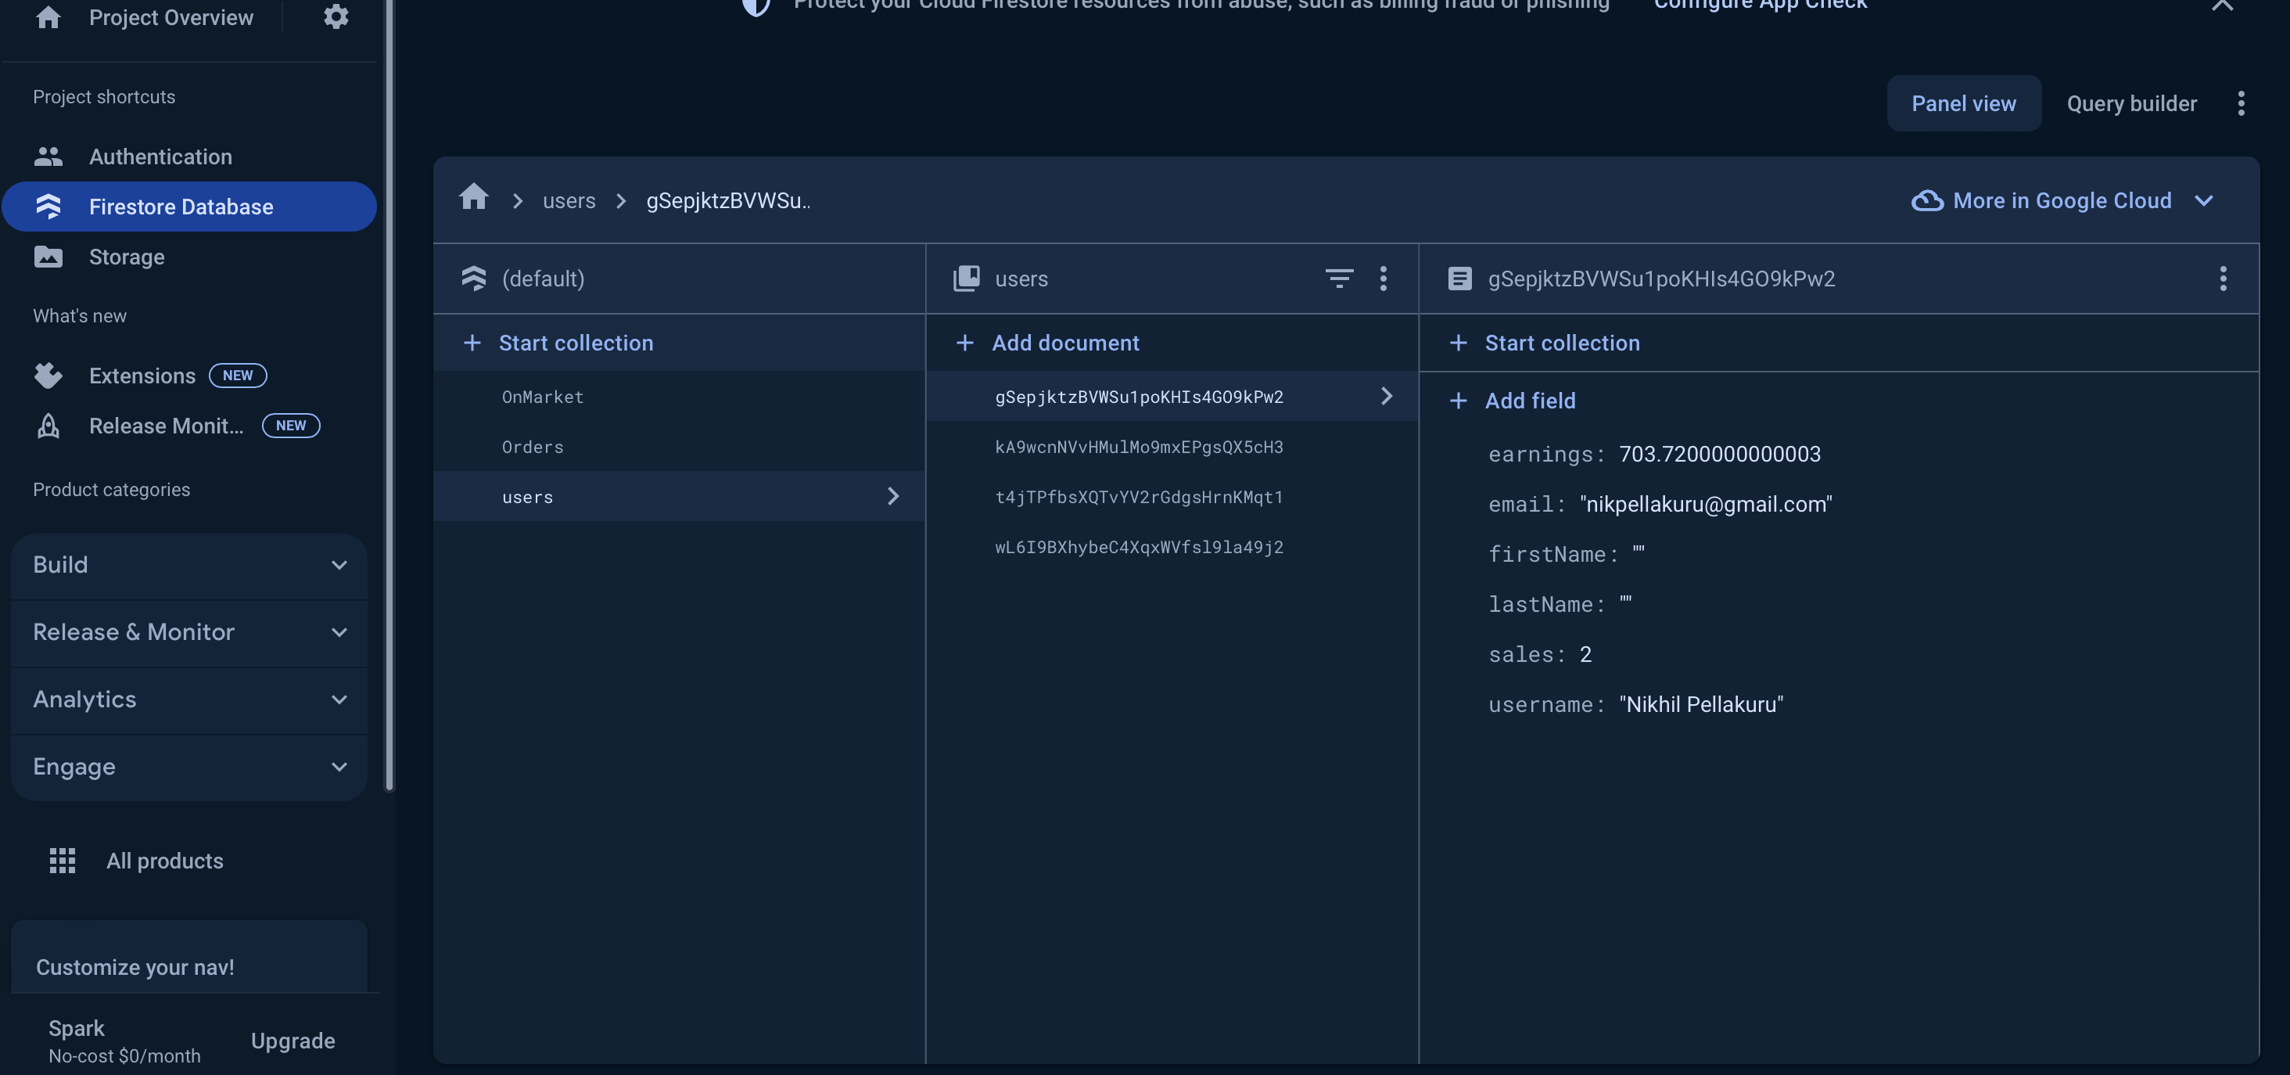Click the filter icon in users column
The width and height of the screenshot is (2290, 1075).
coord(1339,279)
